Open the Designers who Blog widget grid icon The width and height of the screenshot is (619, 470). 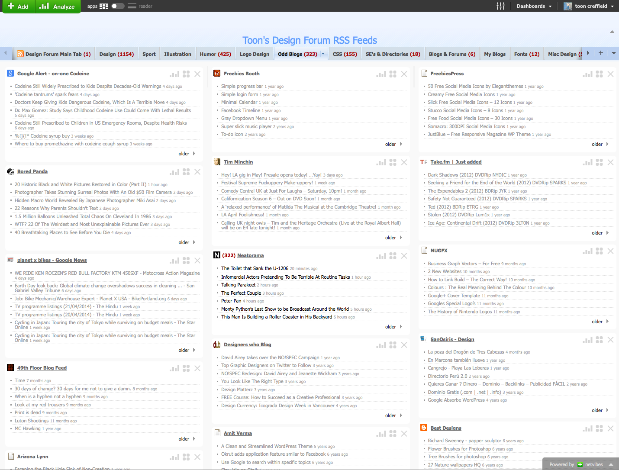pos(393,345)
